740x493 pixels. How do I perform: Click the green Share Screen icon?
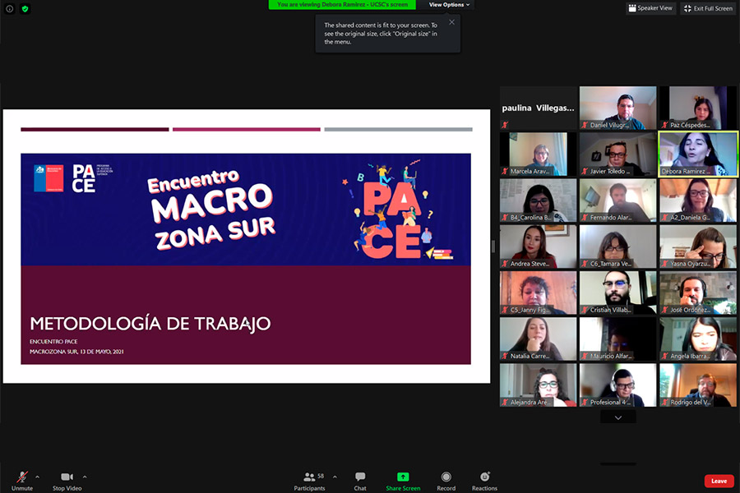403,477
